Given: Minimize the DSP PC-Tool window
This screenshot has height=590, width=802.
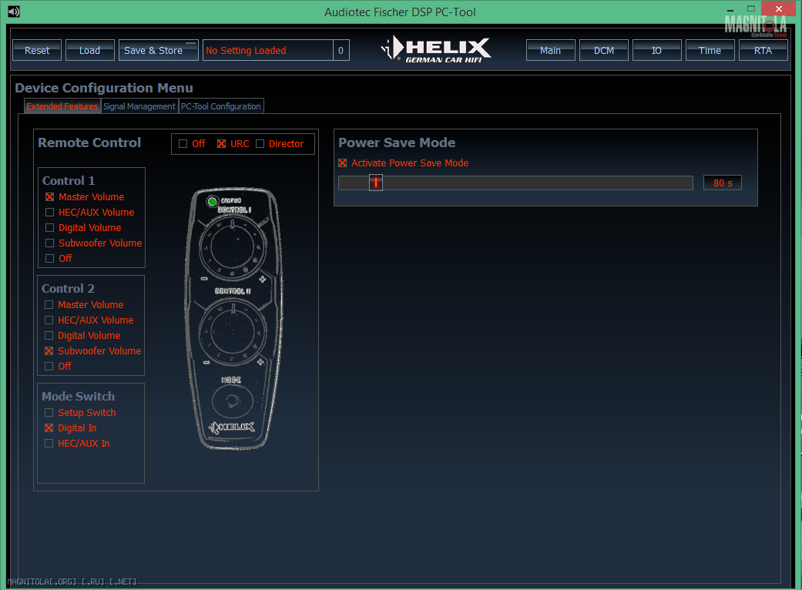Looking at the screenshot, I should coord(730,9).
